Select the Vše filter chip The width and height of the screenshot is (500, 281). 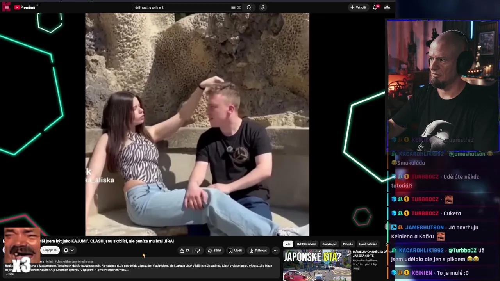coord(288,244)
